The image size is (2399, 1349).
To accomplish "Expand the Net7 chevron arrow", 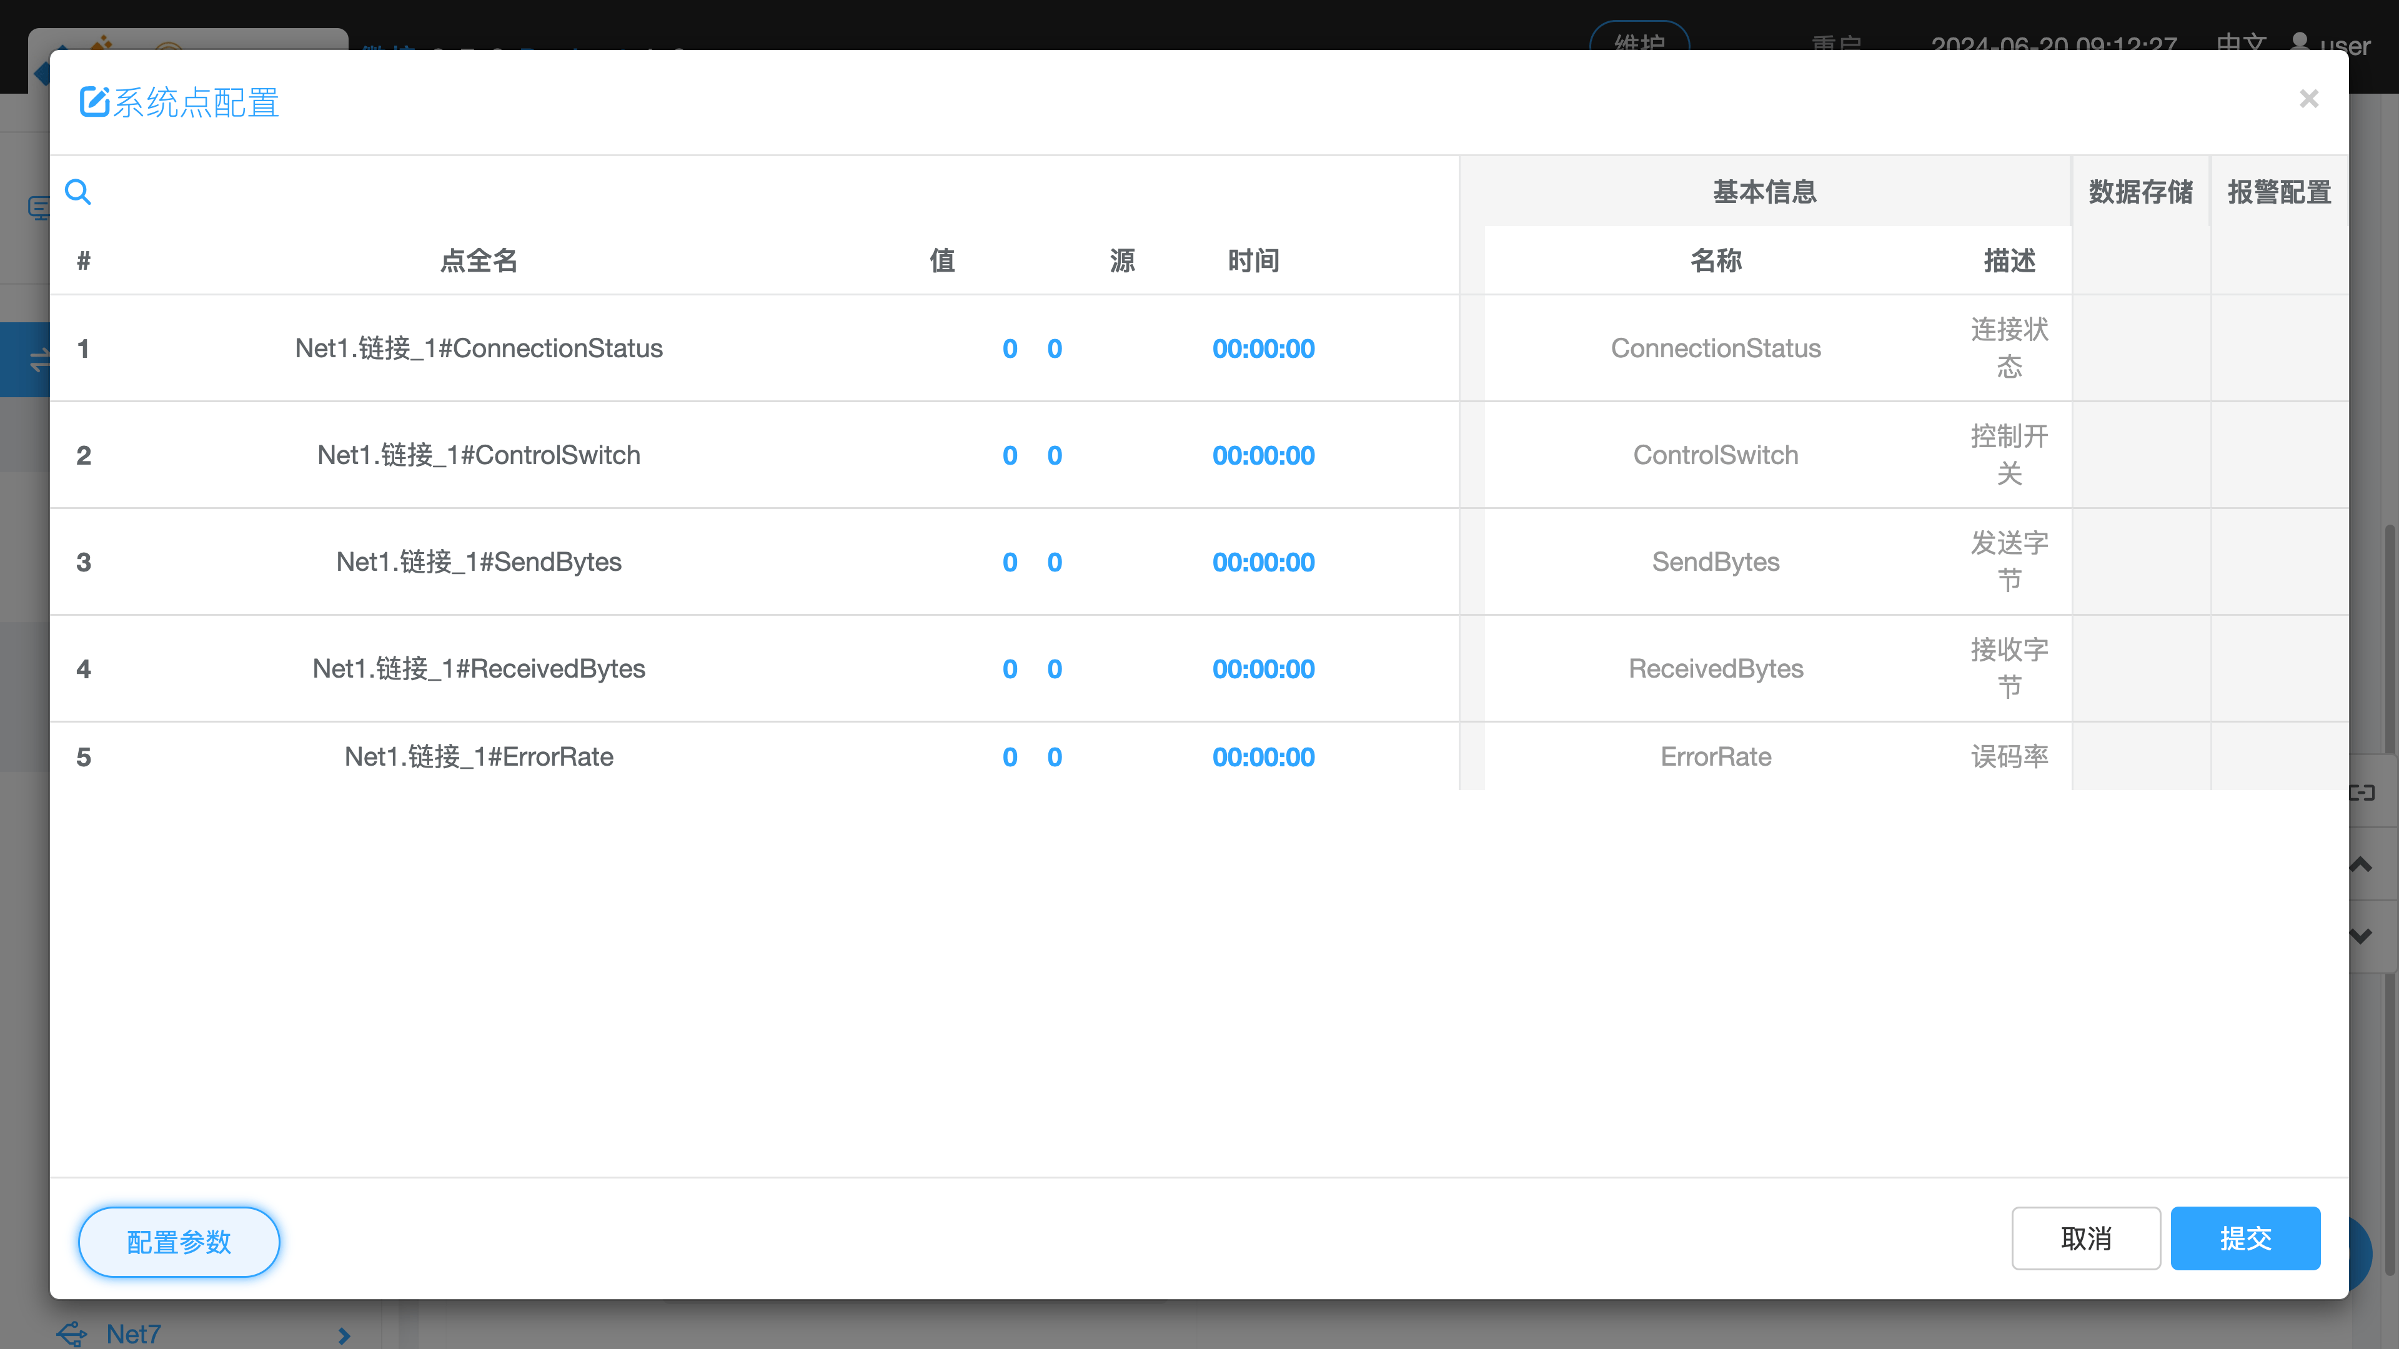I will pos(344,1335).
